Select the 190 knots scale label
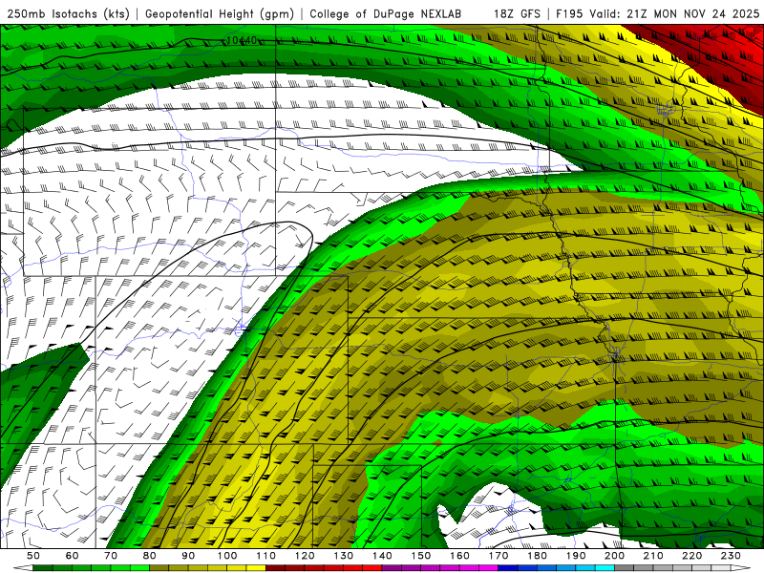This screenshot has height=573, width=764. (x=576, y=556)
